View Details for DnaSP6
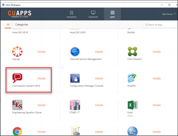 tap(157, 78)
